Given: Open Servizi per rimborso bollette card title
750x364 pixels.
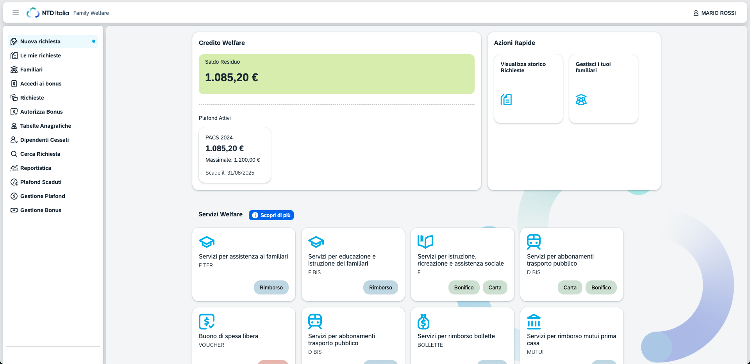Looking at the screenshot, I should coord(456,336).
